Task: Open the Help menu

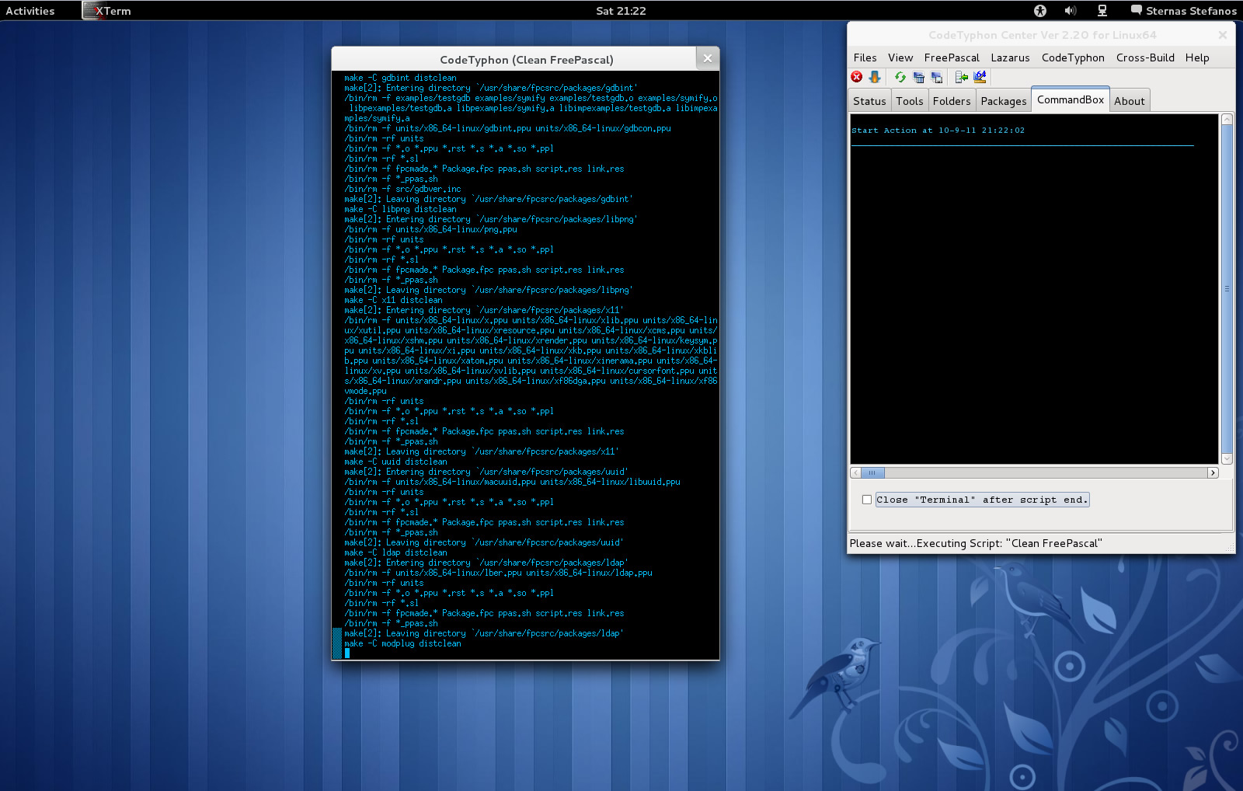Action: pyautogui.click(x=1197, y=57)
